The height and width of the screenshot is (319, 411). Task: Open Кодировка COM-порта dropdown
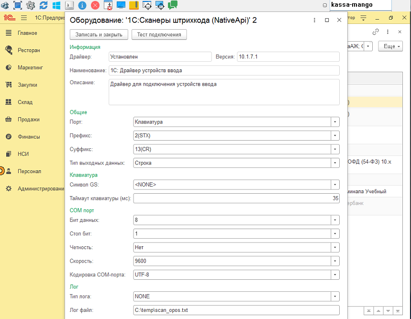335,275
